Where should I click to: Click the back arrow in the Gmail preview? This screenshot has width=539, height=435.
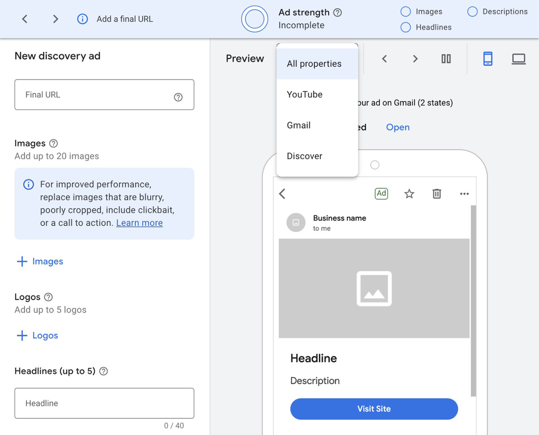pyautogui.click(x=282, y=194)
